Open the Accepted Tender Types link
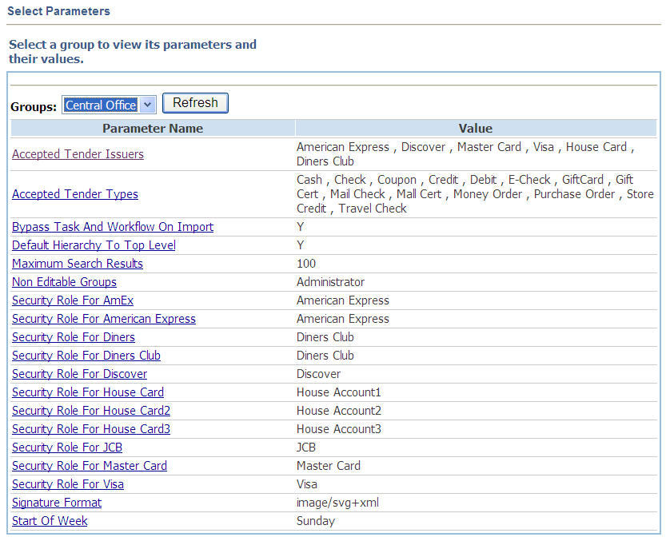This screenshot has height=541, width=666. [75, 194]
